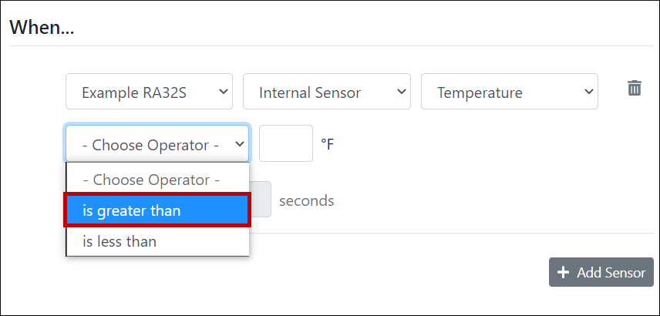660x316 pixels.
Task: Click the Temperature dropdown chevron arrow
Action: pyautogui.click(x=589, y=92)
